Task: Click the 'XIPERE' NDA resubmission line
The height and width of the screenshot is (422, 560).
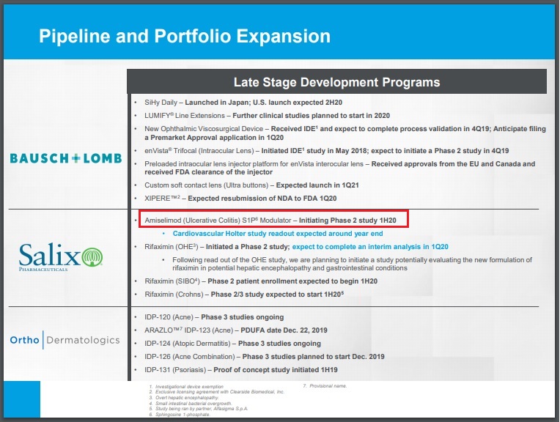Action: [x=240, y=198]
